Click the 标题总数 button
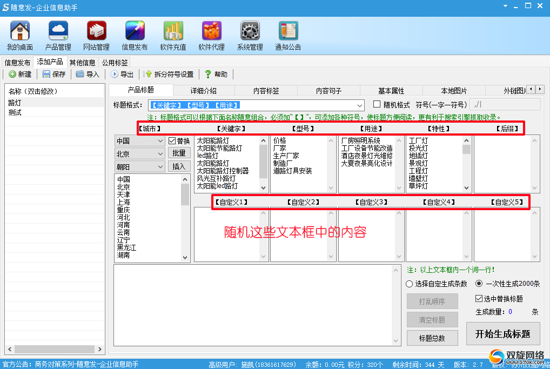Image resolution: width=550 pixels, height=369 pixels. pyautogui.click(x=432, y=338)
